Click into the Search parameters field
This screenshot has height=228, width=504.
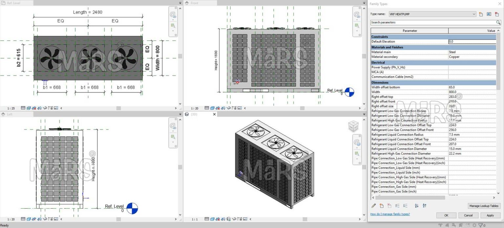[x=433, y=22]
